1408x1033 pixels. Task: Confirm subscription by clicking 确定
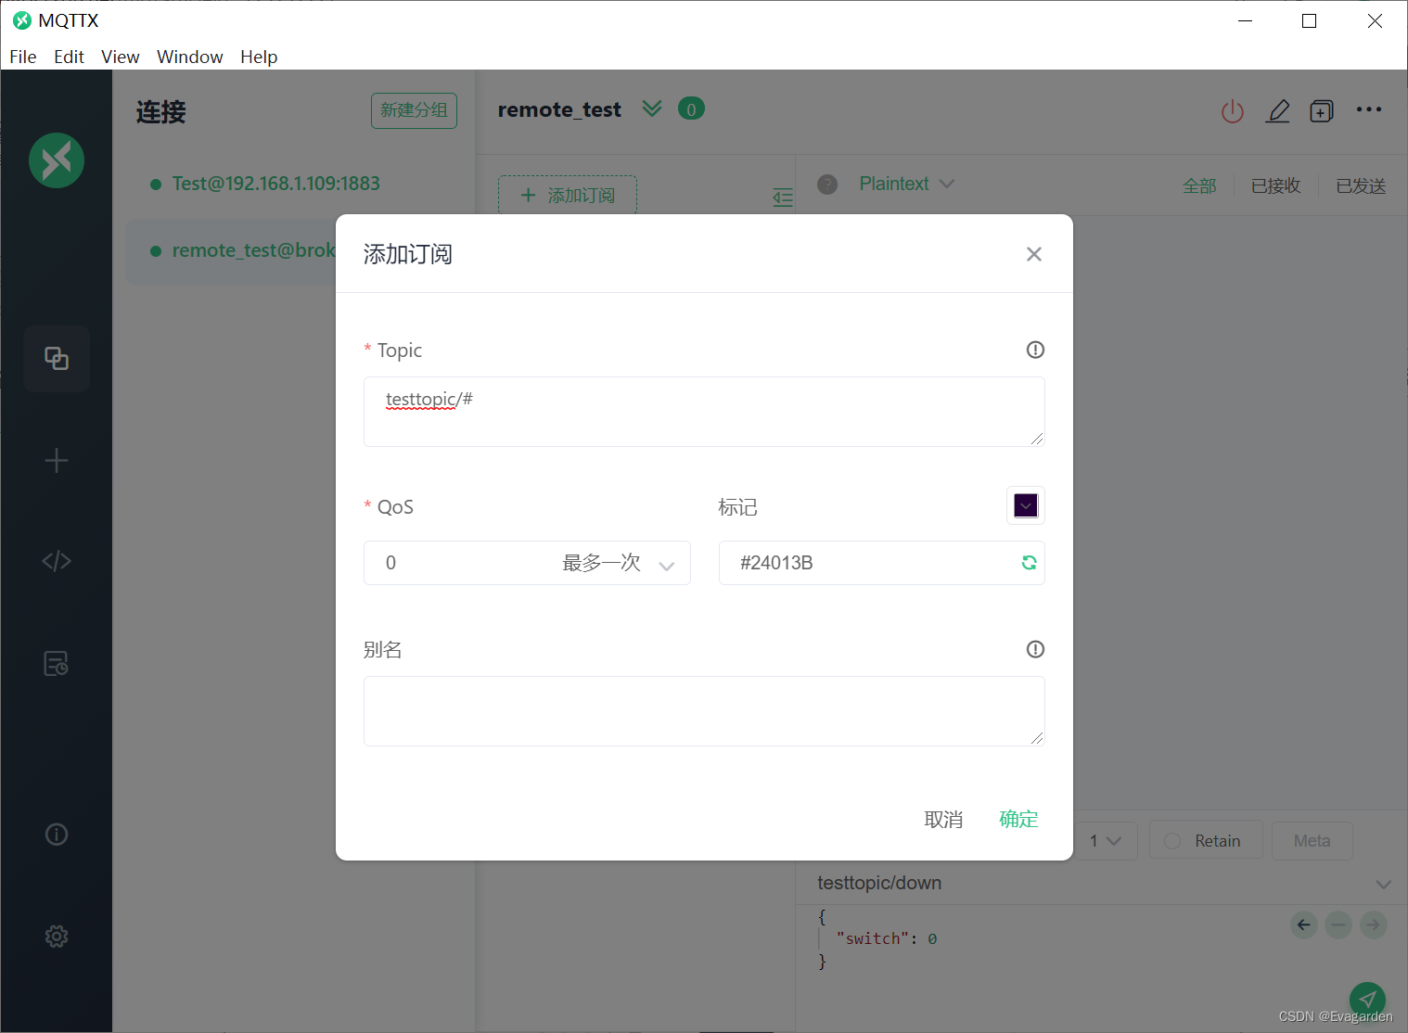[x=1018, y=819]
